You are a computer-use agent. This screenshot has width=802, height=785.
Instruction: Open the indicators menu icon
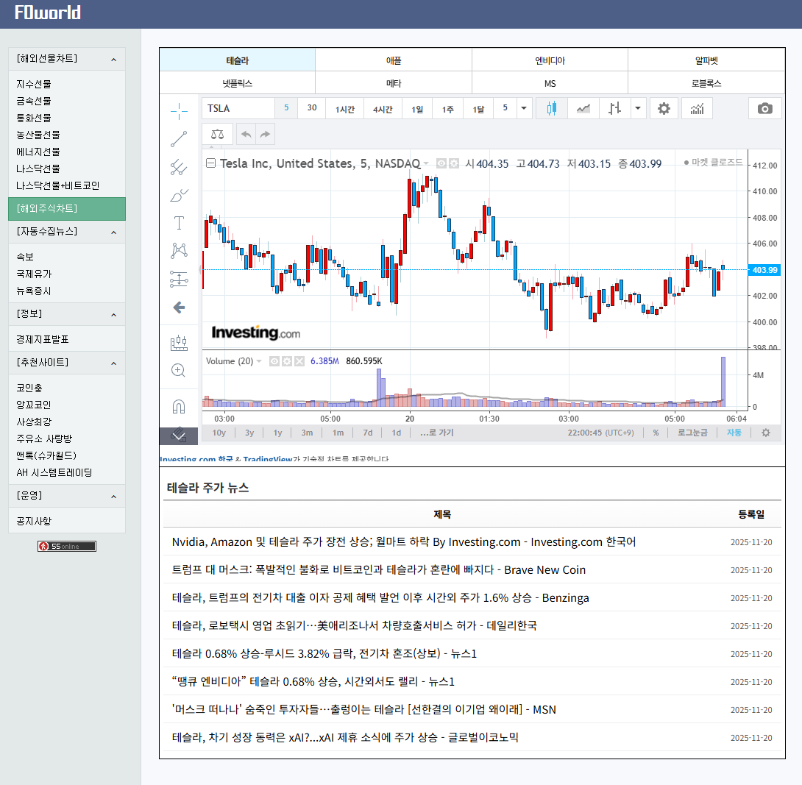[x=697, y=108]
